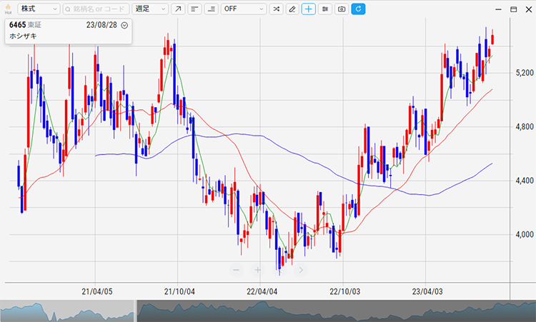Click the left-aligned lines toolbar icon
The image size is (536, 322).
194,9
